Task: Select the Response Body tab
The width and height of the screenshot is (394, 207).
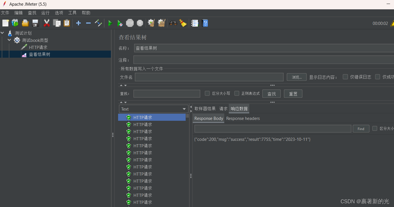Action: 209,118
